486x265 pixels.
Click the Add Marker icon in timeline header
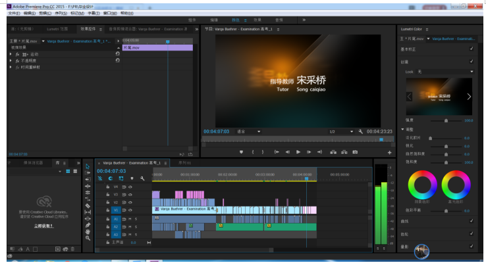(132, 178)
